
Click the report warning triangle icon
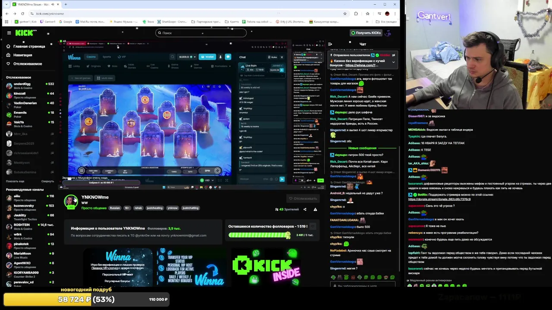315,209
